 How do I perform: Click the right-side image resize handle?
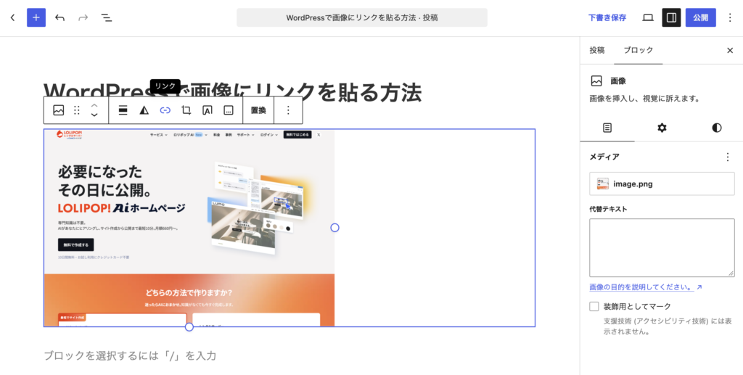(334, 228)
